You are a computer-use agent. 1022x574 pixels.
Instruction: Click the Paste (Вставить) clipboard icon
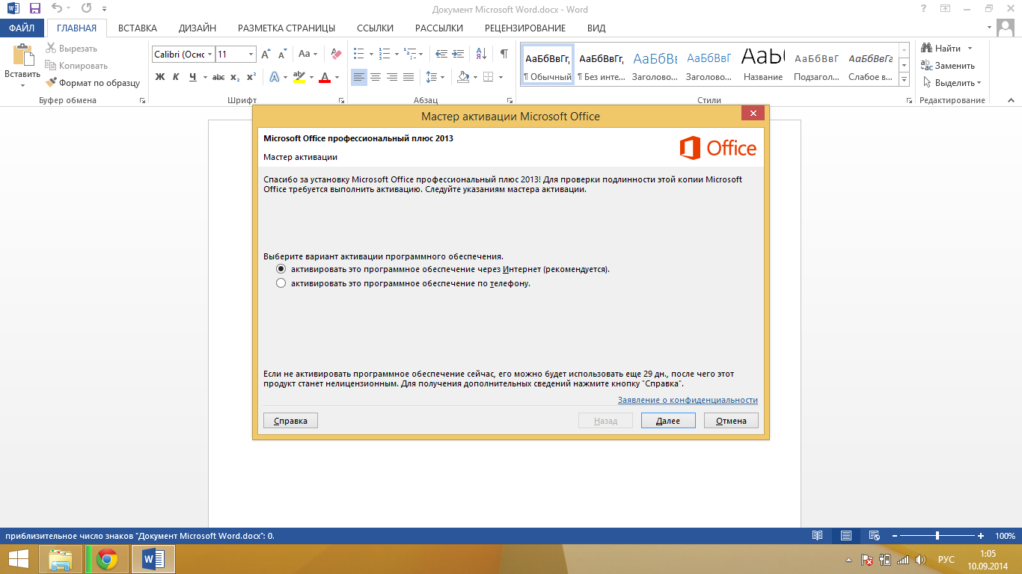click(x=22, y=56)
